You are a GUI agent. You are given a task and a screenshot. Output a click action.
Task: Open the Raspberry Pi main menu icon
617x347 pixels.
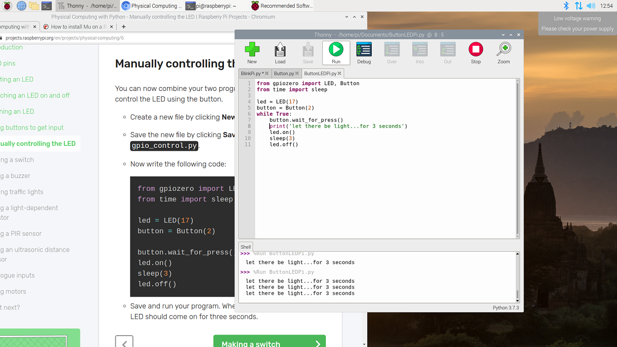click(7, 6)
